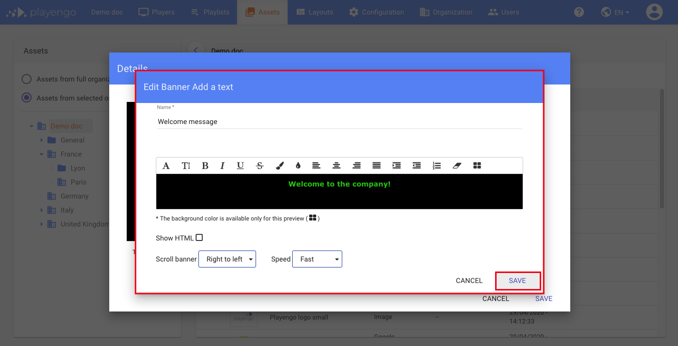Click the Playengo logo small thumbnail

pyautogui.click(x=244, y=317)
